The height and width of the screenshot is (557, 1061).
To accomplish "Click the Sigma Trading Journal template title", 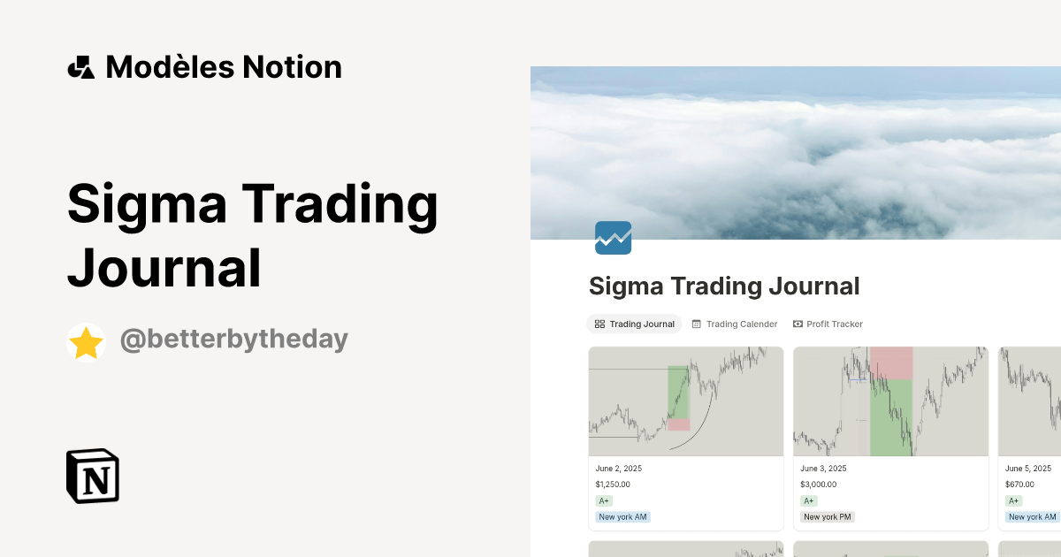I will click(x=253, y=234).
